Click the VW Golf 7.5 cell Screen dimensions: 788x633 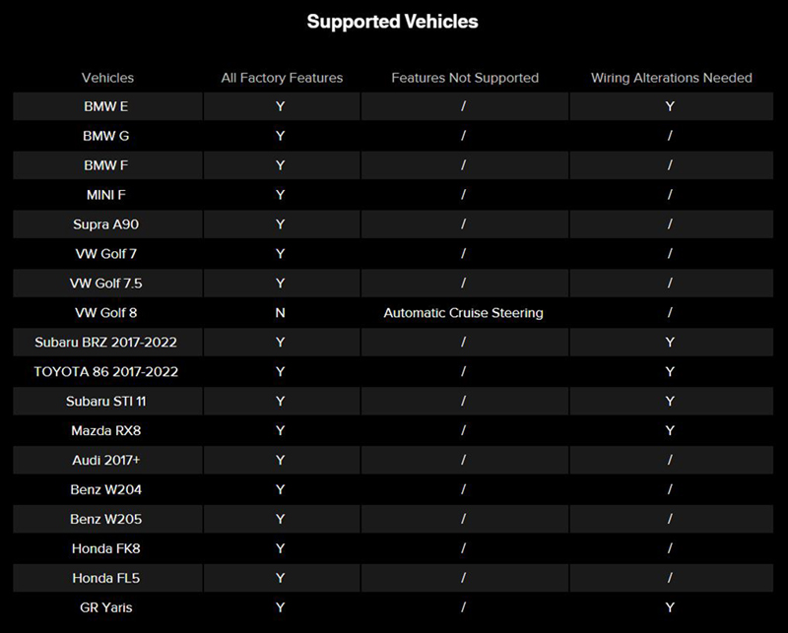[x=106, y=284]
